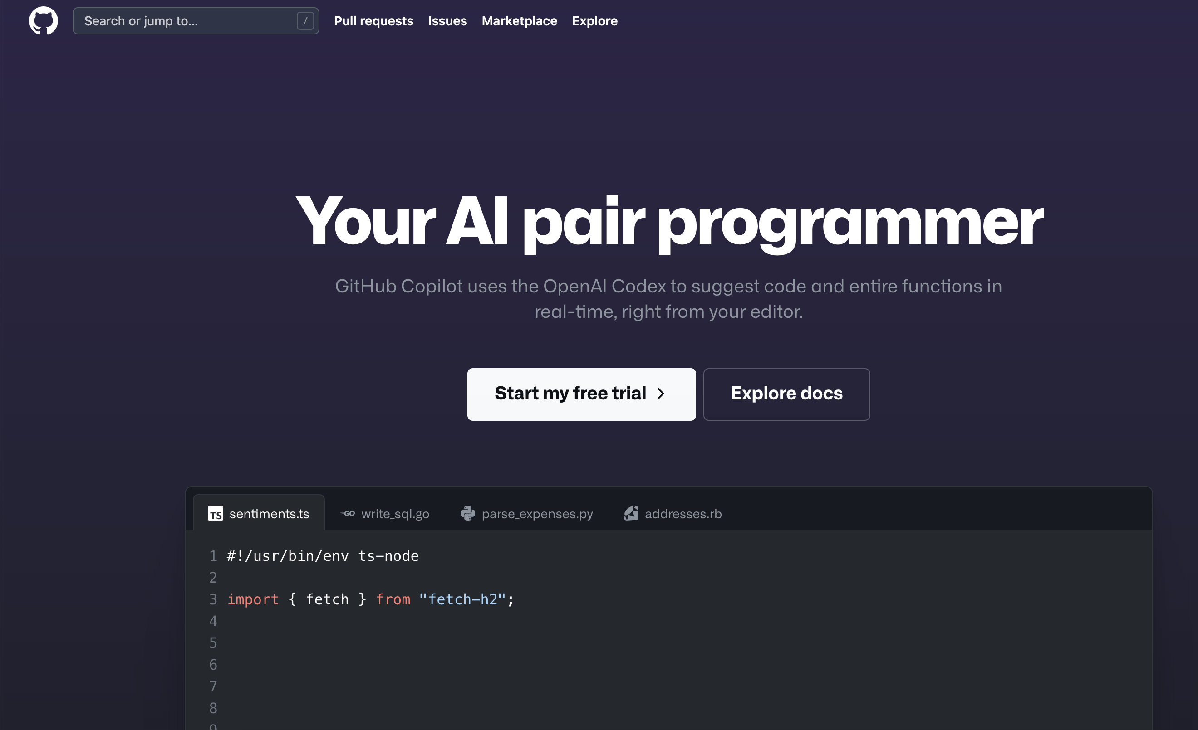Open Issues in the nav

pyautogui.click(x=447, y=21)
